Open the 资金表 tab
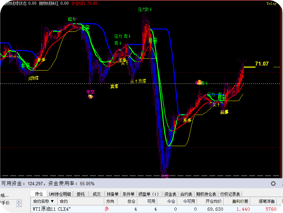 pyautogui.click(x=170, y=194)
